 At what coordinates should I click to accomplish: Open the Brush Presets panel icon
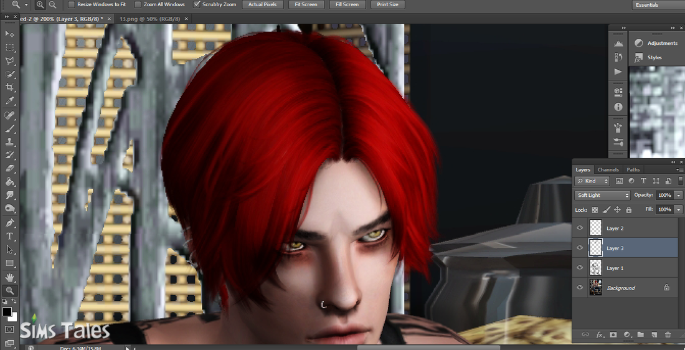[x=618, y=142]
